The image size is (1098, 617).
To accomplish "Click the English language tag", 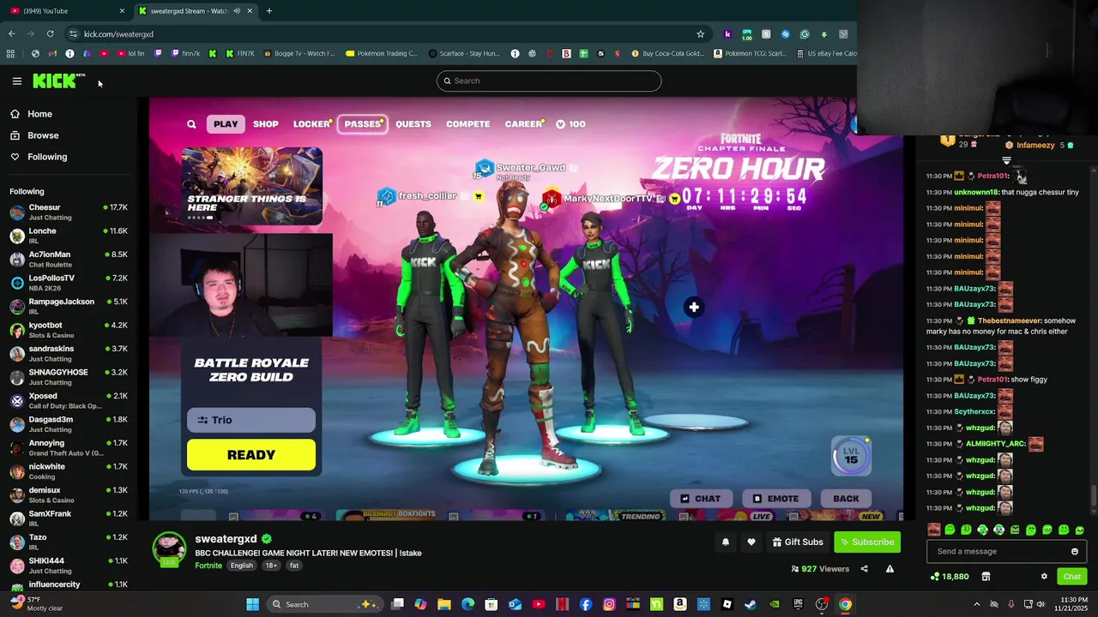I will [241, 566].
